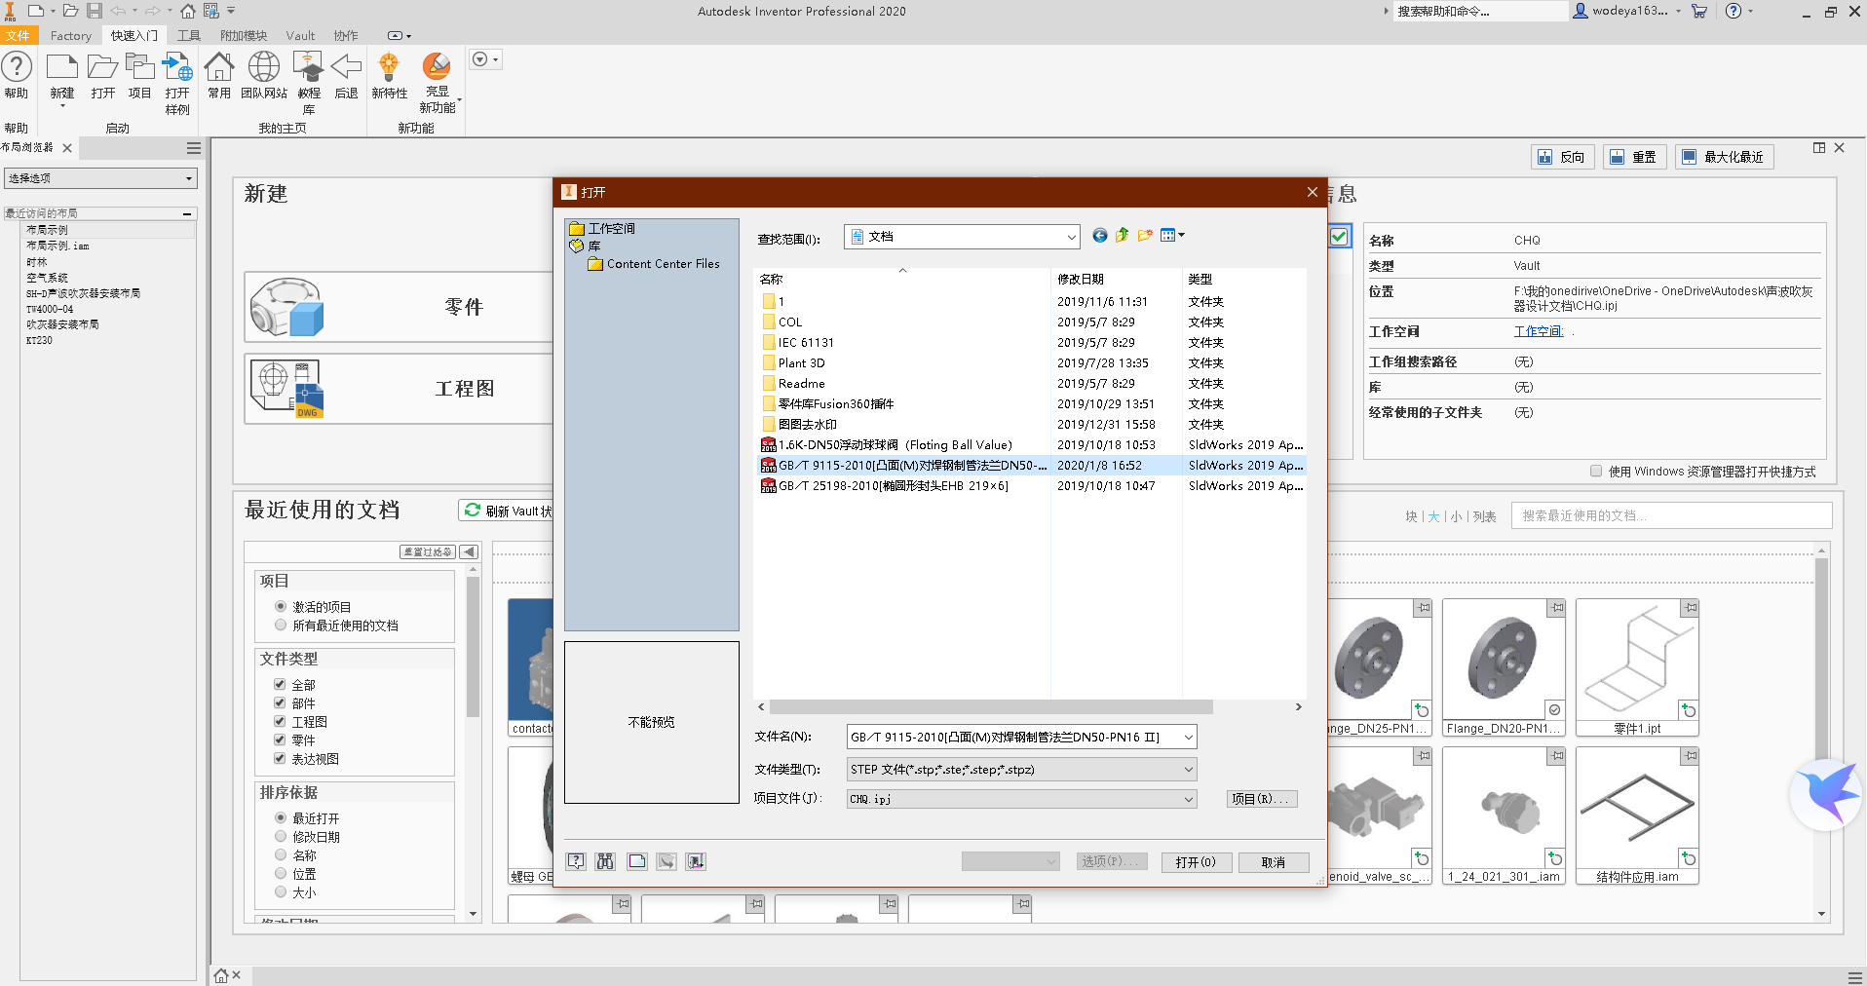Click the shopping cart icon in title bar

1699,11
